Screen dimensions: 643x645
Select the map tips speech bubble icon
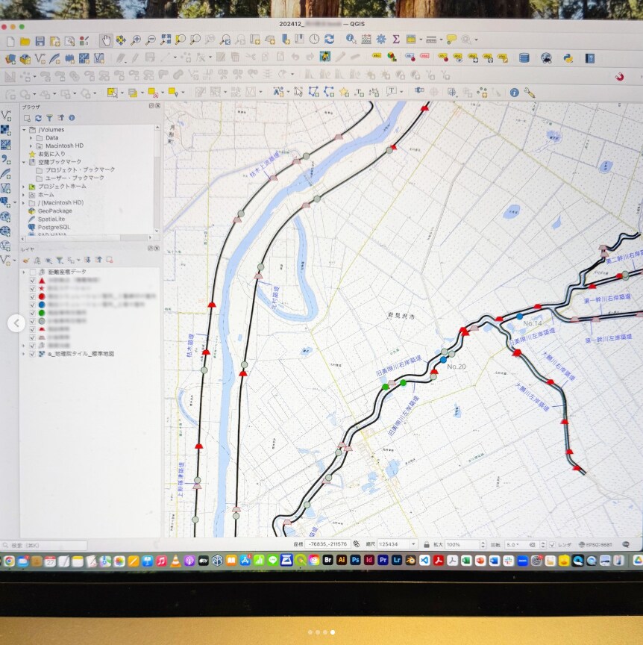pyautogui.click(x=451, y=40)
